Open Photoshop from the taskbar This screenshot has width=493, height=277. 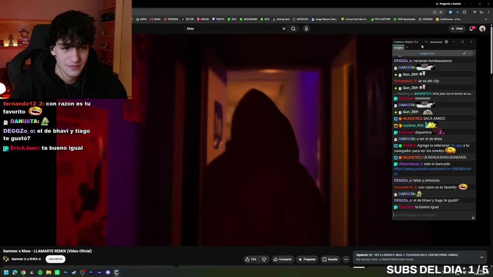point(65,273)
